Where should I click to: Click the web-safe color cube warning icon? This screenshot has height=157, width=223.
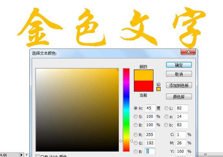pyautogui.click(x=159, y=84)
